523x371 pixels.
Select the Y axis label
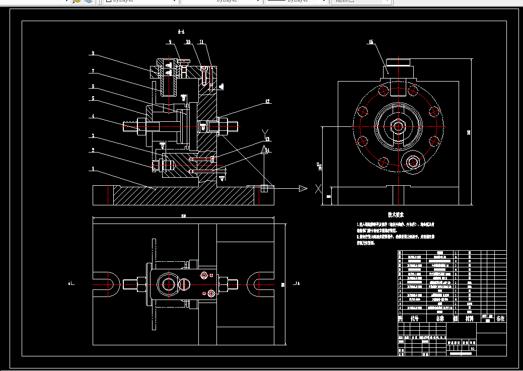point(265,133)
